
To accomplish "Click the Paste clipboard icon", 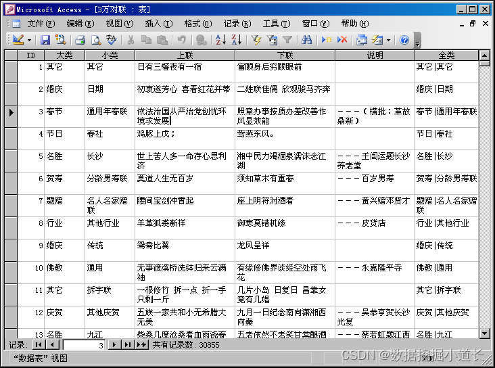I will click(x=162, y=40).
